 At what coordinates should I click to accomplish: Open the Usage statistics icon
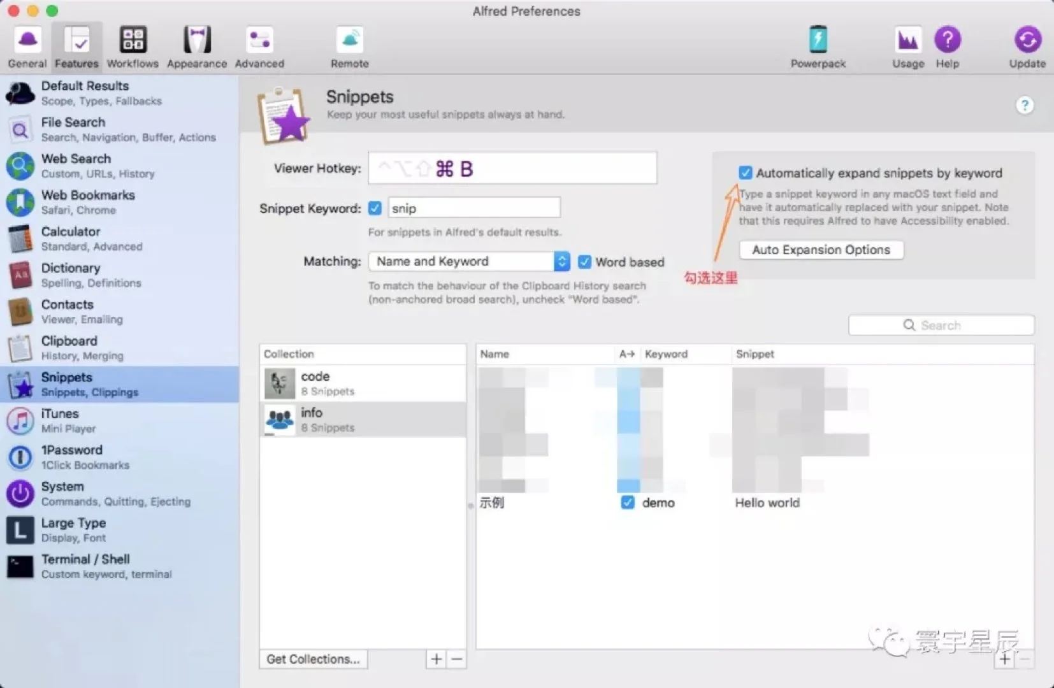pyautogui.click(x=907, y=46)
